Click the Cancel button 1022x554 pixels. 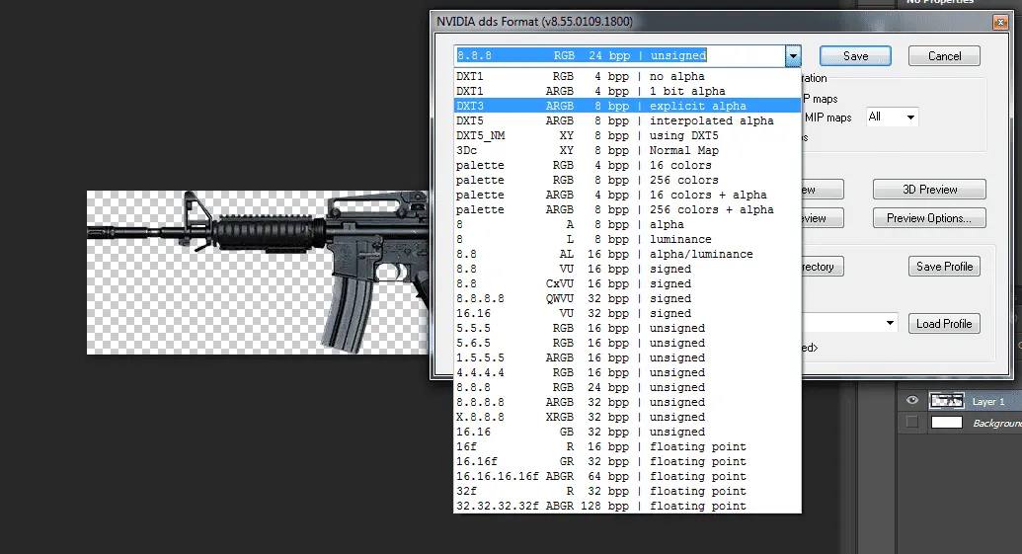click(x=944, y=56)
